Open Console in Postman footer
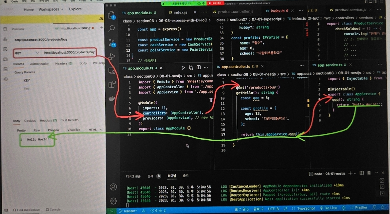The width and height of the screenshot is (390, 214). 53,210
